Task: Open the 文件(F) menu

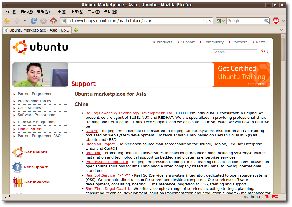Action: coord(10,12)
